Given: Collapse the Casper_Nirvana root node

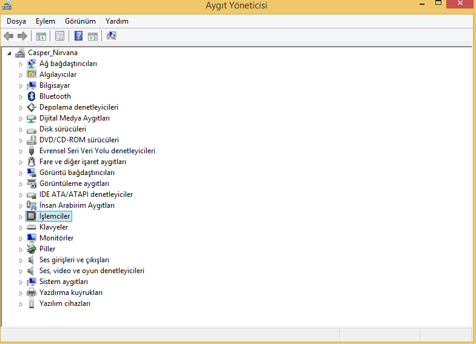Looking at the screenshot, I should (10, 53).
